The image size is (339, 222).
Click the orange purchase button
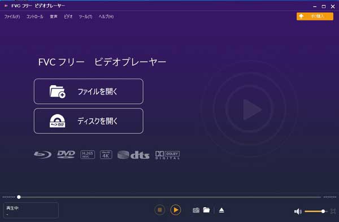[x=315, y=16]
